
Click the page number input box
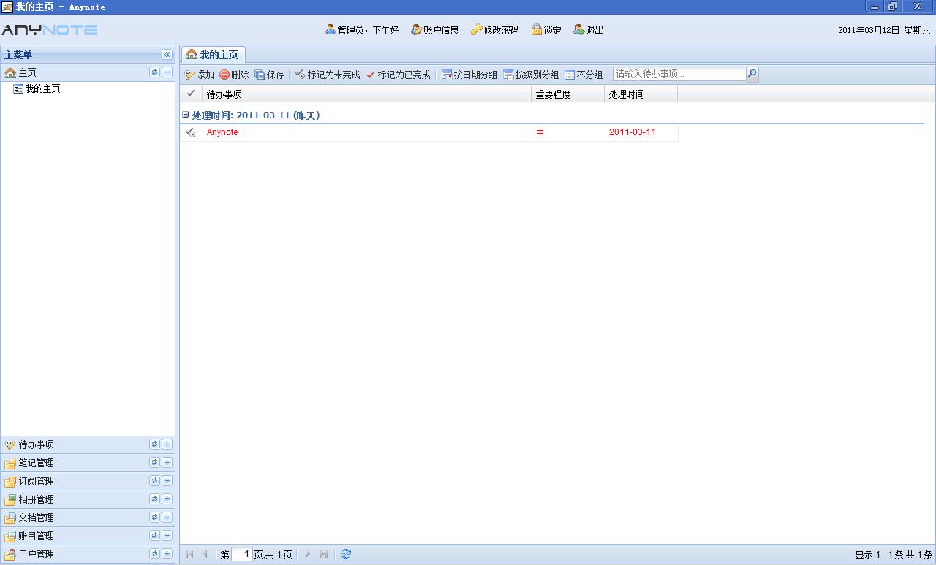pyautogui.click(x=242, y=554)
